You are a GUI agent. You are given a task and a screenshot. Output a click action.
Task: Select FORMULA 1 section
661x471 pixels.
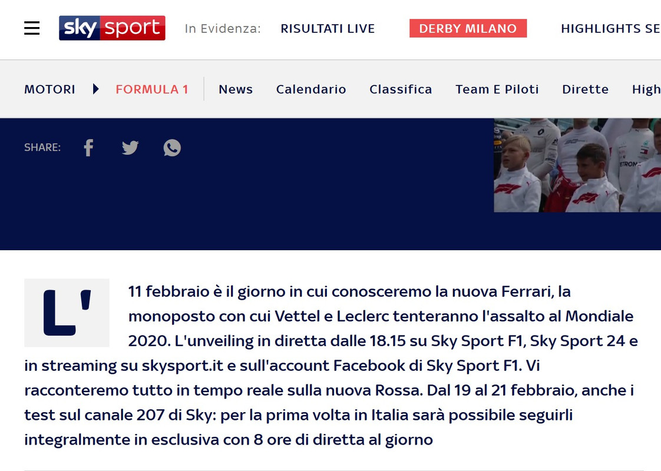pyautogui.click(x=152, y=89)
